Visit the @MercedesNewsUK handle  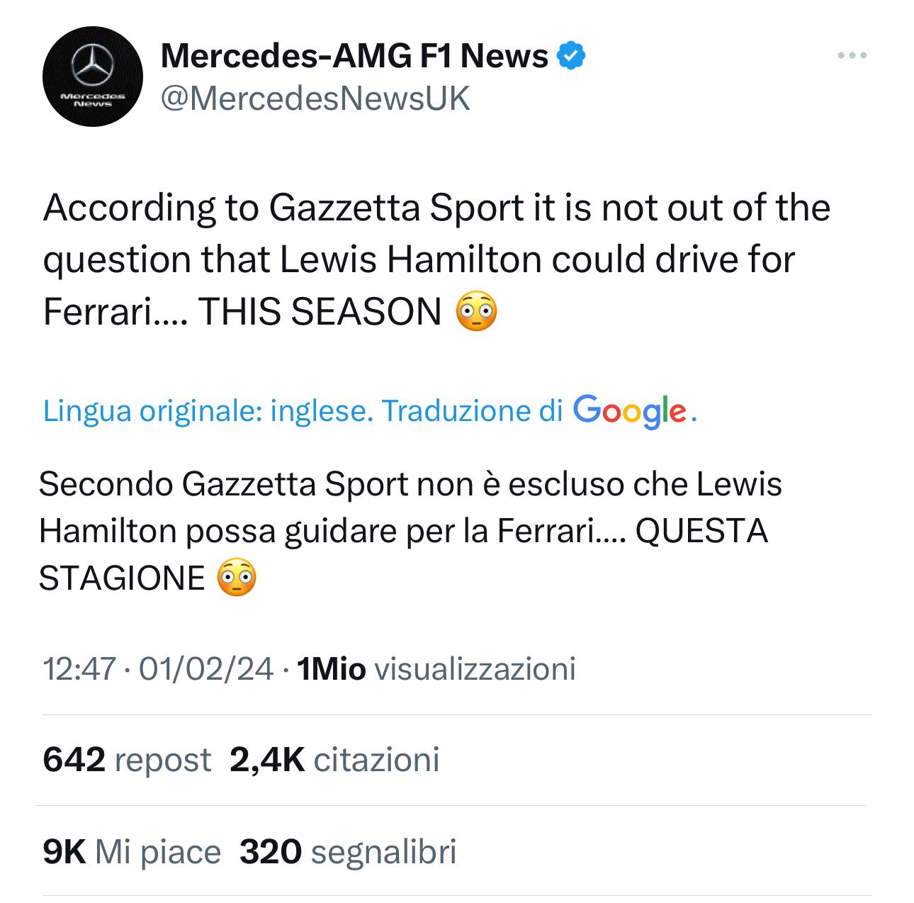point(315,99)
